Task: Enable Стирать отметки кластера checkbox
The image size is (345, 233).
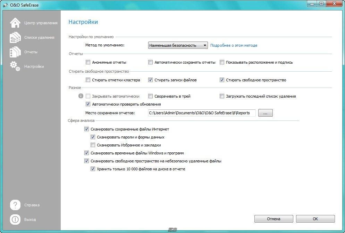Action: click(88, 80)
